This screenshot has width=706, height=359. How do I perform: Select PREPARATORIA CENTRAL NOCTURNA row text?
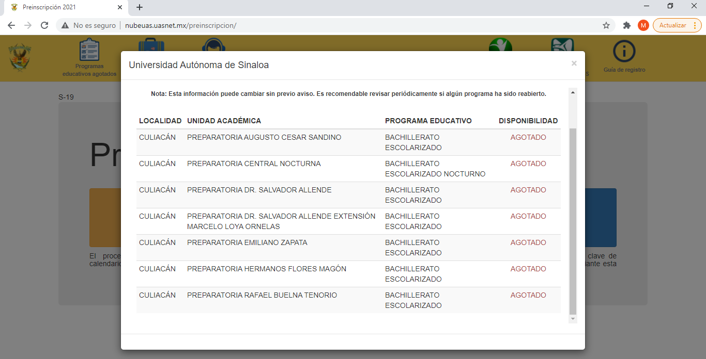[x=254, y=164]
